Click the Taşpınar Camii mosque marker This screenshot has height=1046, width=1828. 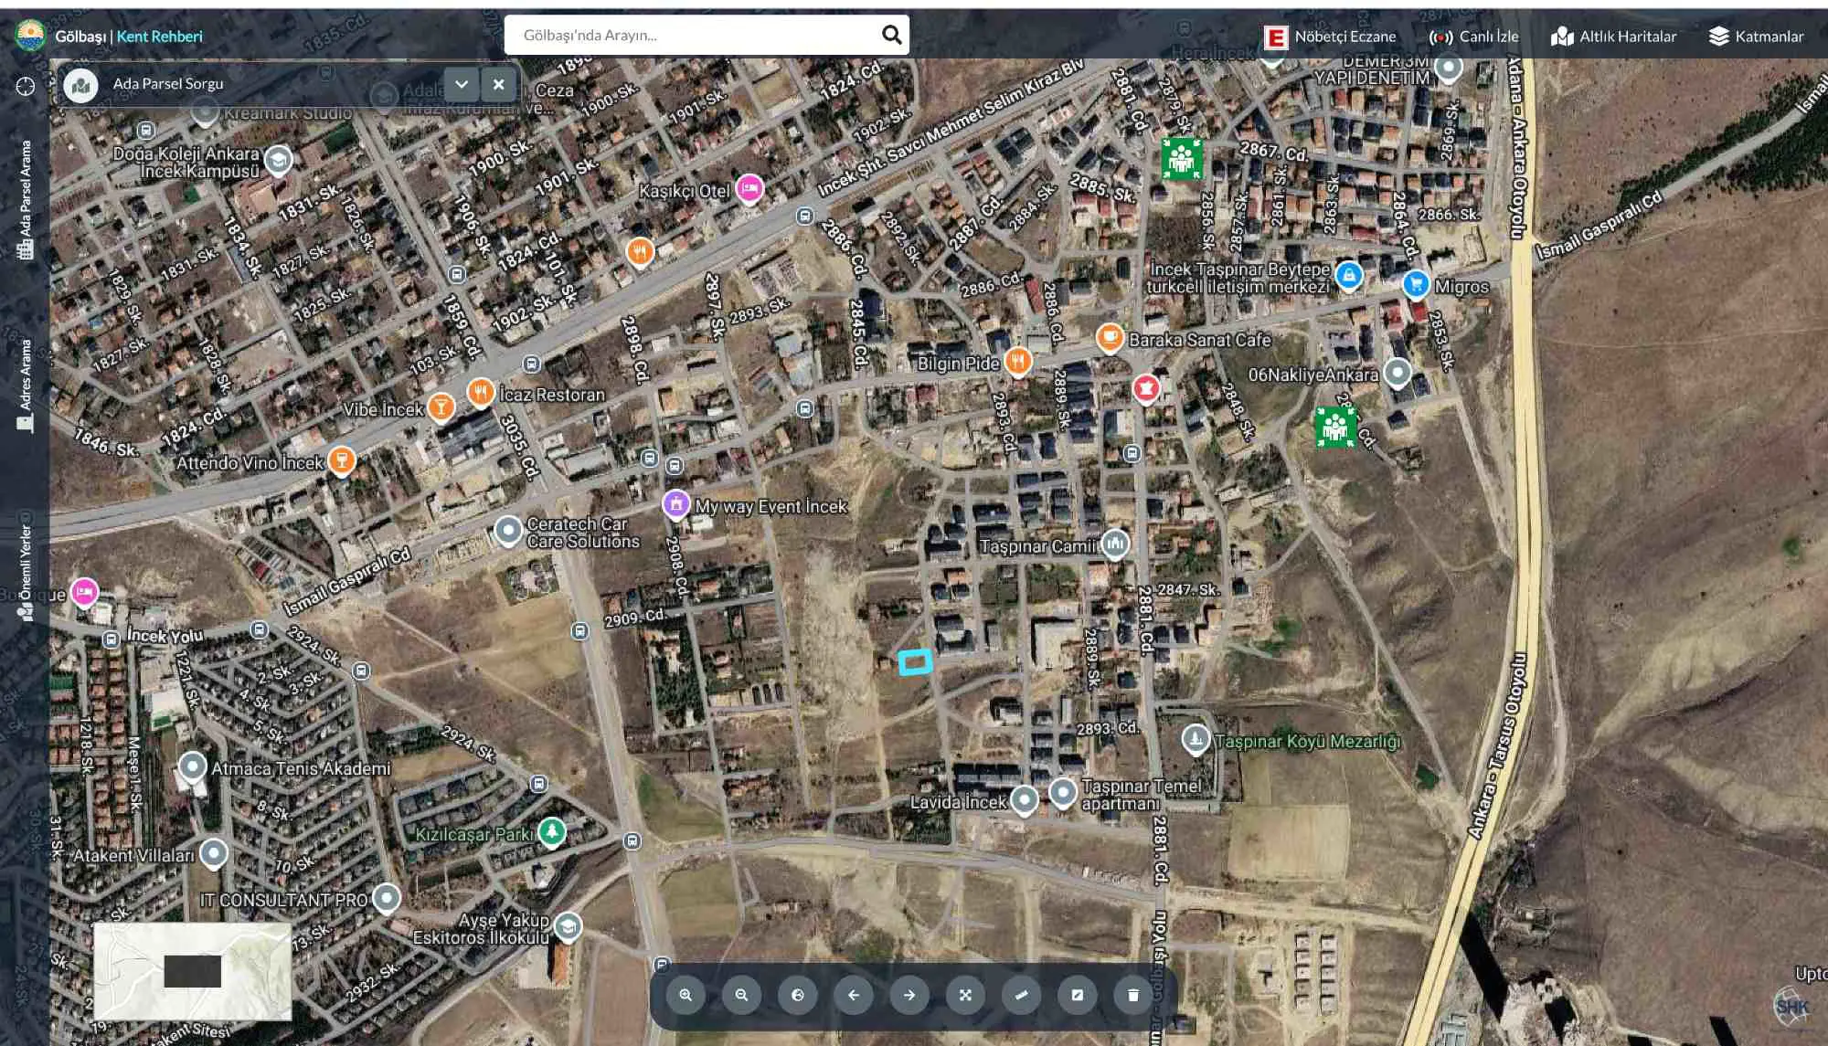click(x=1114, y=544)
